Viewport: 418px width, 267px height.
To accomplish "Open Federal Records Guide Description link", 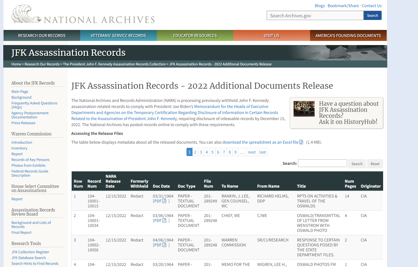I will click(x=30, y=173).
